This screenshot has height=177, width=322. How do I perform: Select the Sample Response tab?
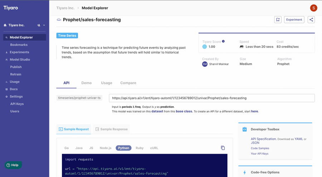tap(112, 129)
